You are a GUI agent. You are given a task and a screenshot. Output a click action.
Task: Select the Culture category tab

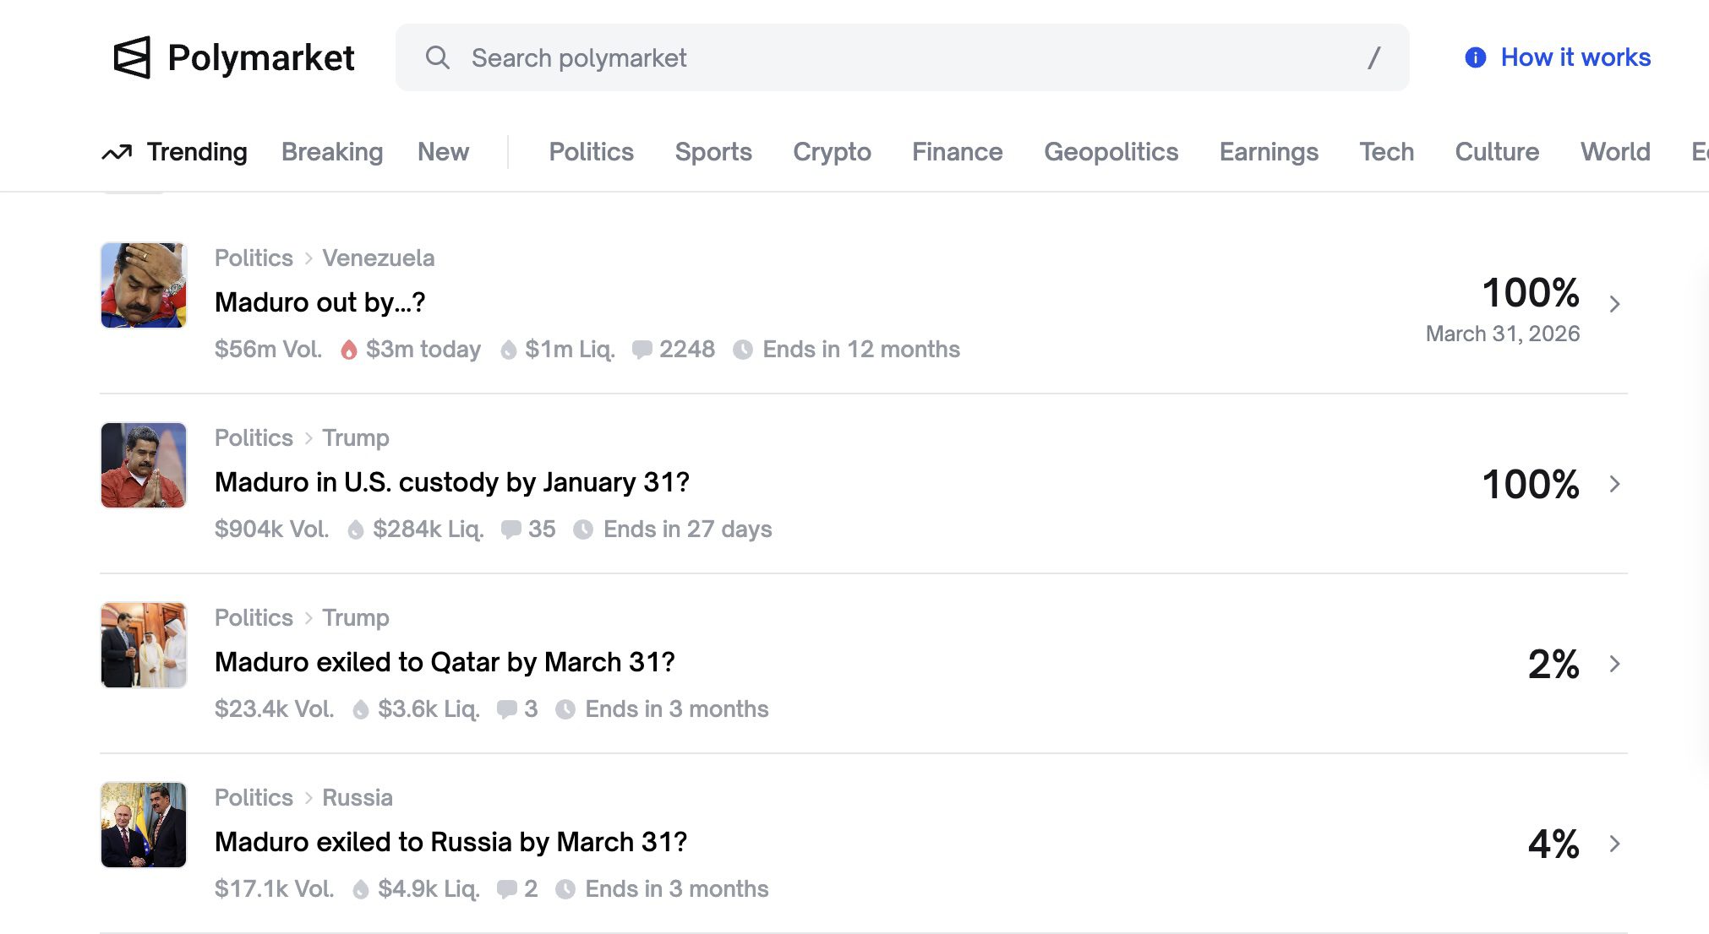pyautogui.click(x=1498, y=152)
